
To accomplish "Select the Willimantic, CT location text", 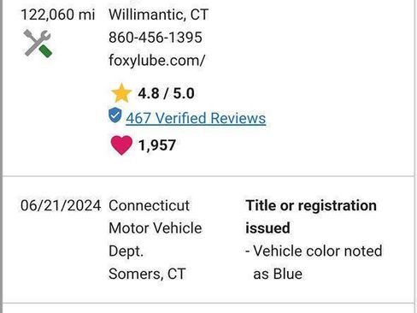I will tap(159, 15).
